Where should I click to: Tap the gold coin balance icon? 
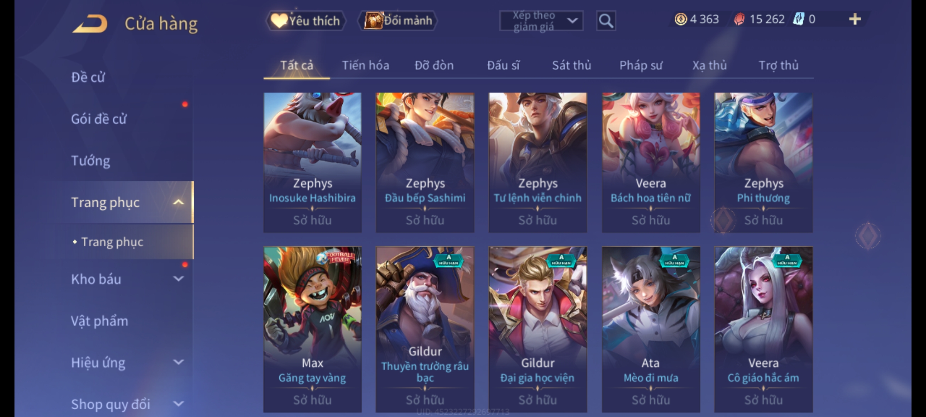(681, 19)
